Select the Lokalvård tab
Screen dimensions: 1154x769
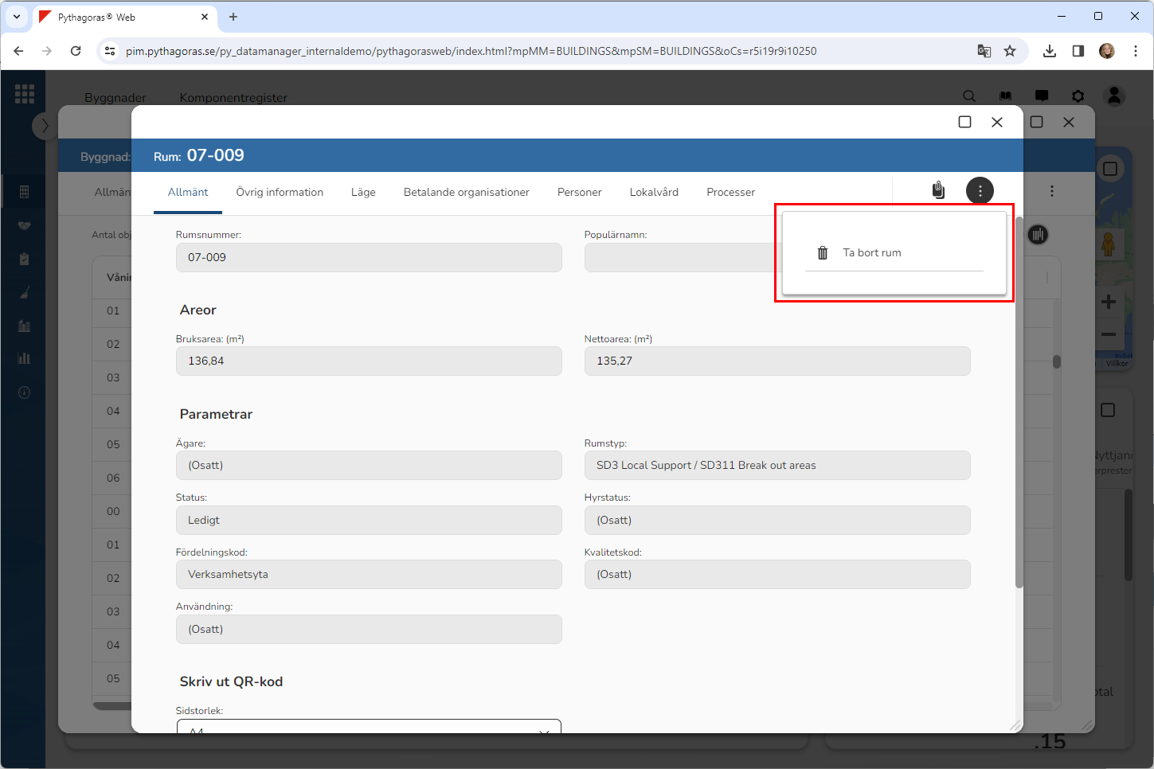[x=654, y=193]
